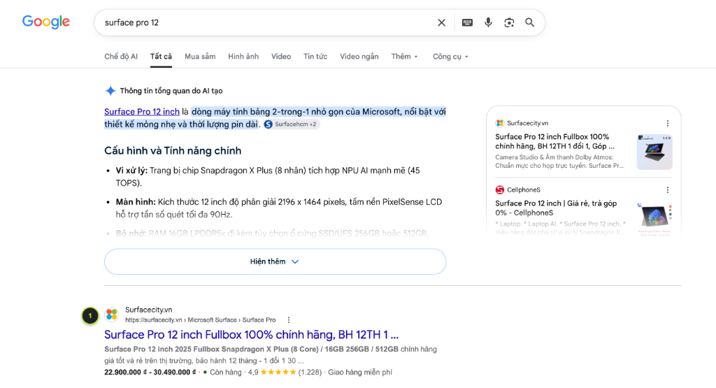Search by image with the camera lens icon
Image resolution: width=716 pixels, height=388 pixels.
509,22
